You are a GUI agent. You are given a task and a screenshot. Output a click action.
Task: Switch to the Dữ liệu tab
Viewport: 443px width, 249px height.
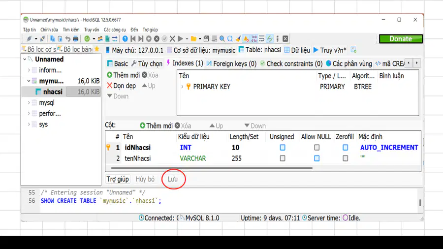coord(297,50)
